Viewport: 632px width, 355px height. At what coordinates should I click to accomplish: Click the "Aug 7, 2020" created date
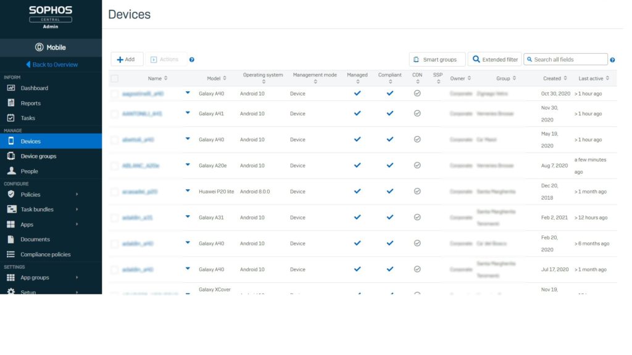point(554,165)
